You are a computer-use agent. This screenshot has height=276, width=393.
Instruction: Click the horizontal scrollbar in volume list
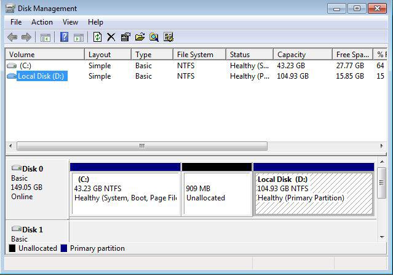point(141,146)
